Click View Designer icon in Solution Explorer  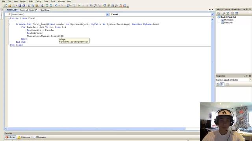tap(236, 13)
